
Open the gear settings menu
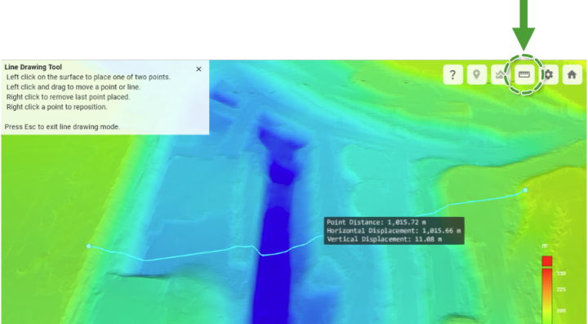pos(548,74)
